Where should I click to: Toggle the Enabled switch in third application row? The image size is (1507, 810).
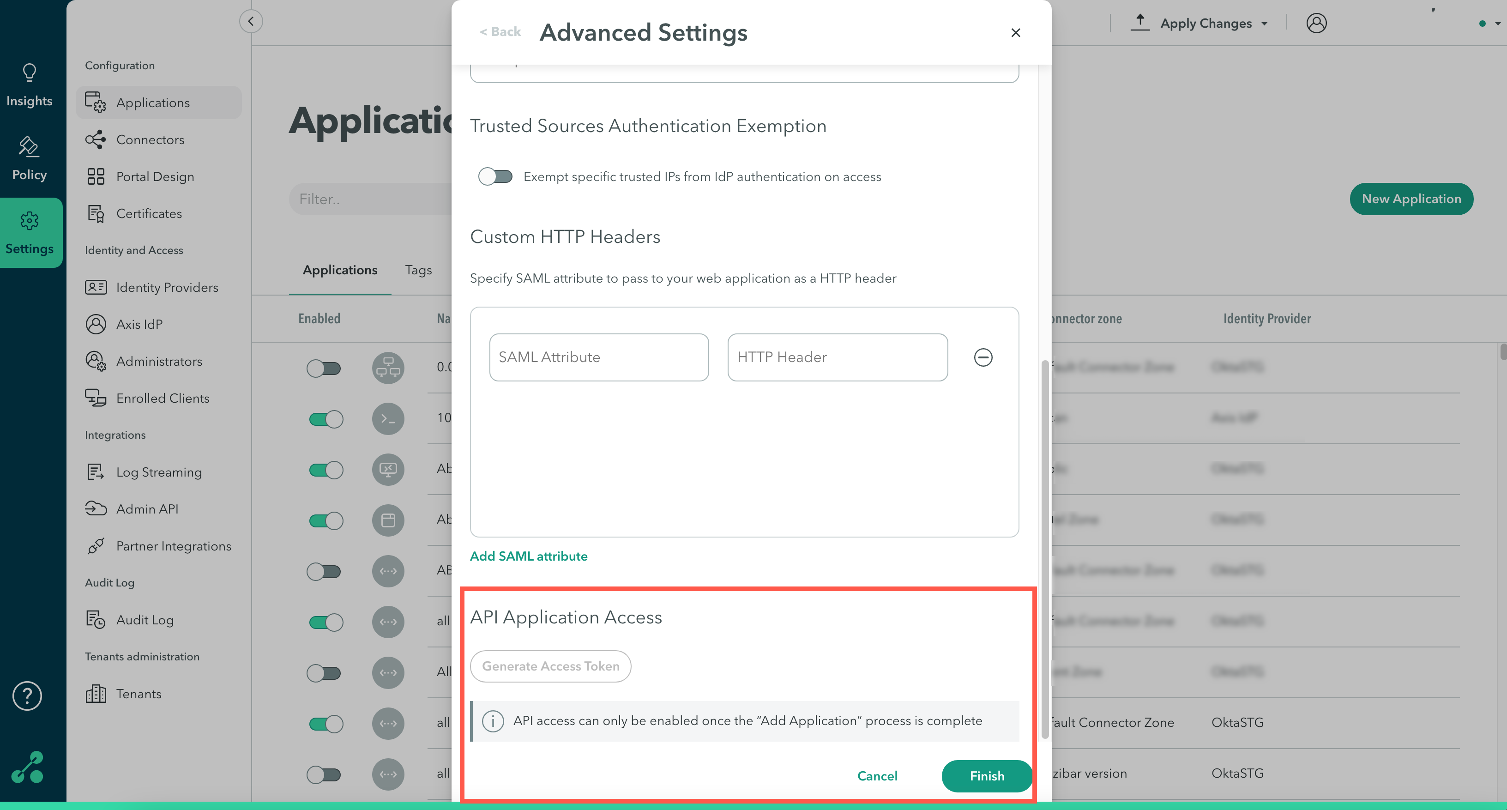click(326, 470)
